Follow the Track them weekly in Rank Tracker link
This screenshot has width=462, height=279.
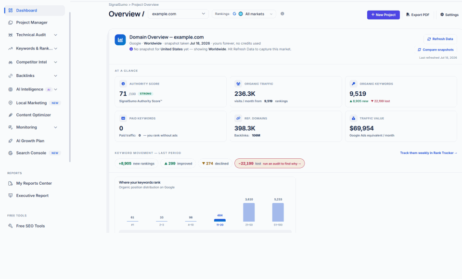click(x=428, y=153)
